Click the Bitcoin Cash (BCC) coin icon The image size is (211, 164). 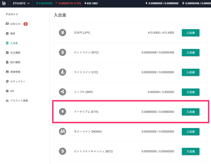62,151
